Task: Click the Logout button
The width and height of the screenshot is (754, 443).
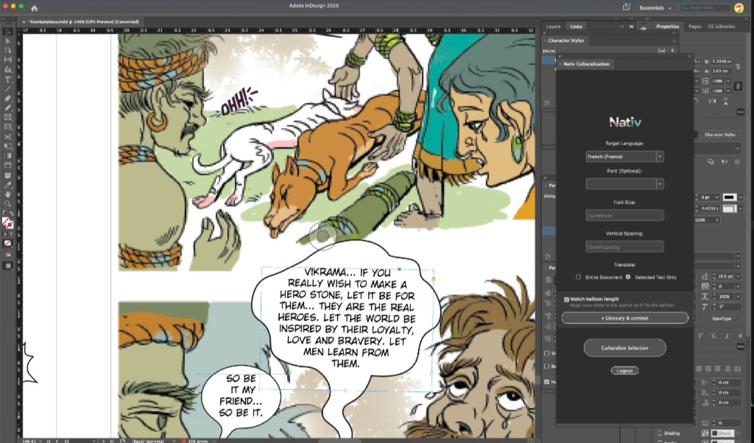Action: [x=625, y=370]
